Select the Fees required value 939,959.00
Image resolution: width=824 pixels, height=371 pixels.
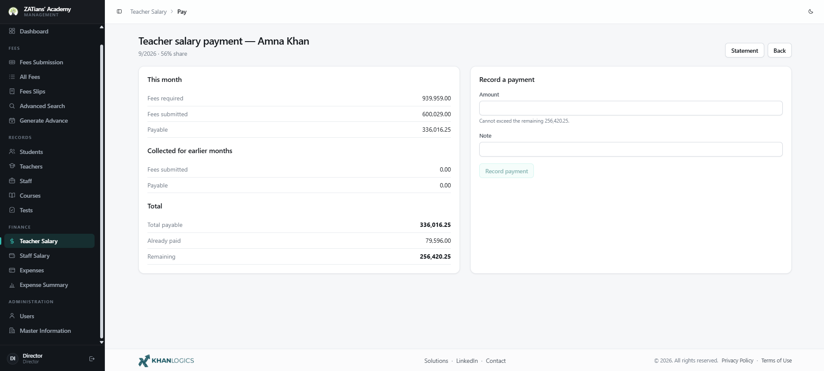coord(436,98)
